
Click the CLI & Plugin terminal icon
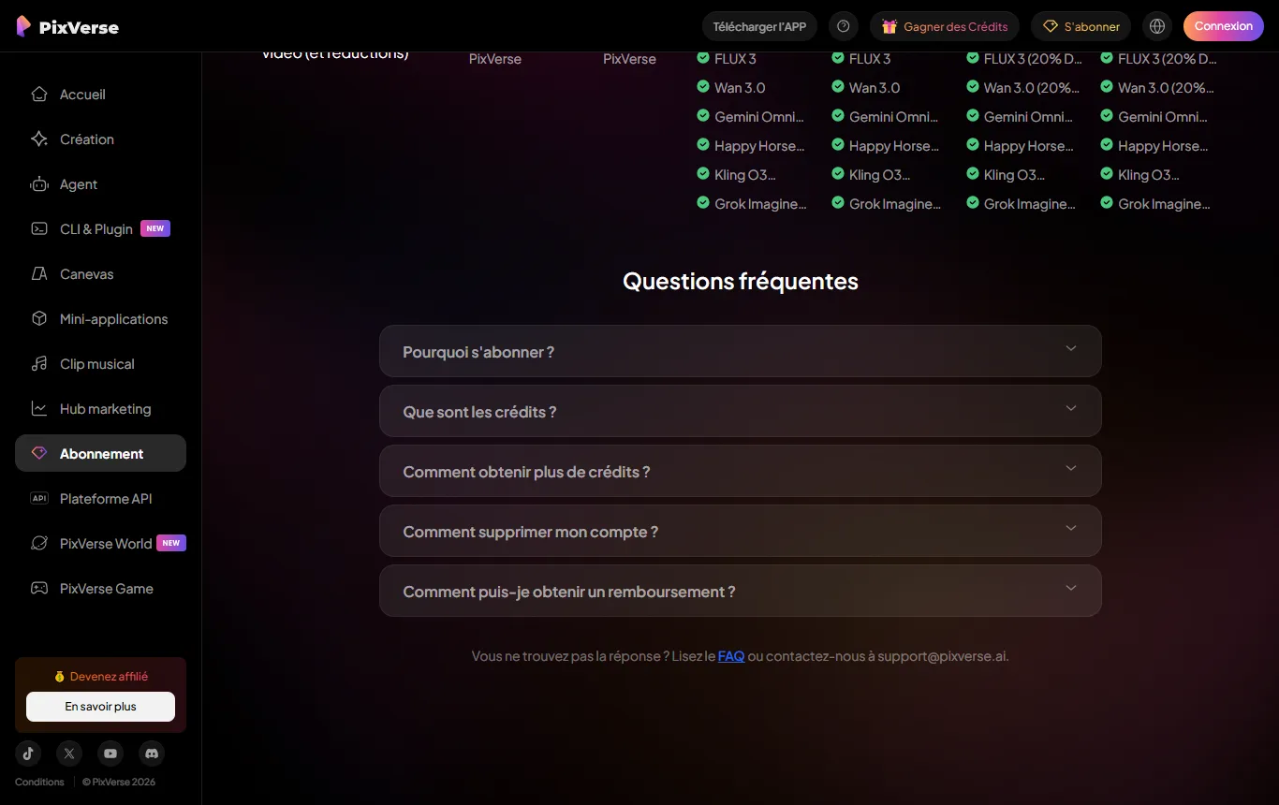click(39, 229)
